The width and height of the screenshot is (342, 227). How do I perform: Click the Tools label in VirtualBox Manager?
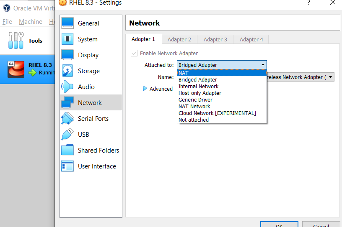click(35, 41)
